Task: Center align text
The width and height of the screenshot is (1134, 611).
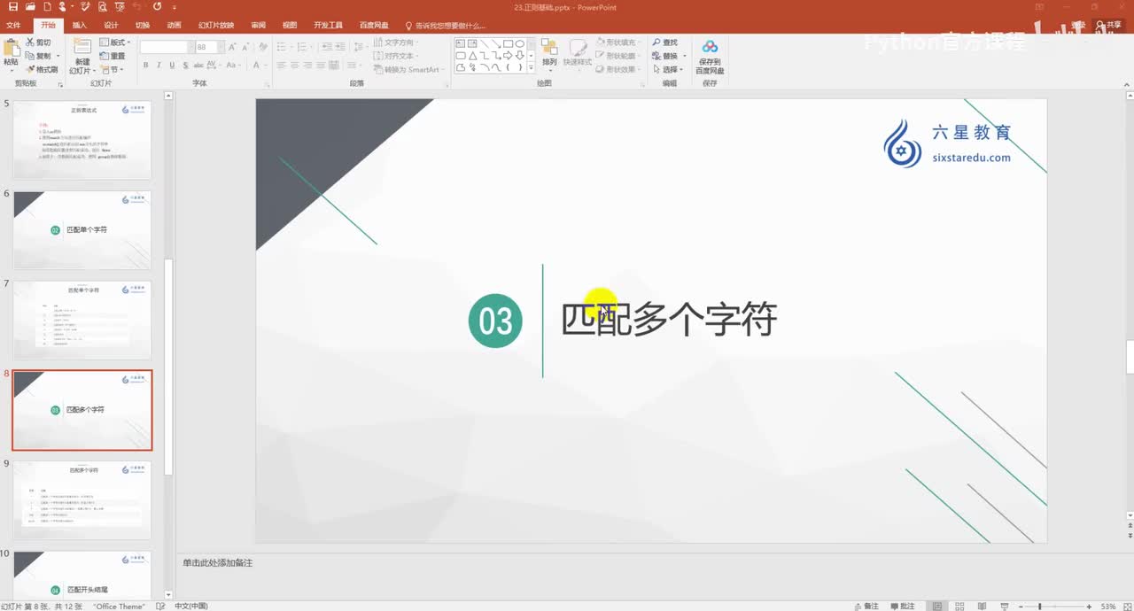Action: pos(294,66)
